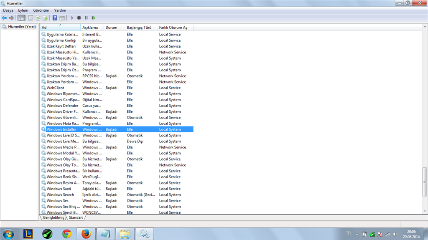This screenshot has width=428, height=240.
Task: Click the scrollbar up arrow
Action: pyautogui.click(x=425, y=27)
